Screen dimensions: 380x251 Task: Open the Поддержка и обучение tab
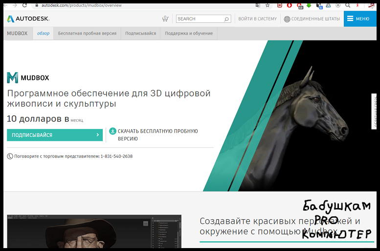pos(189,33)
